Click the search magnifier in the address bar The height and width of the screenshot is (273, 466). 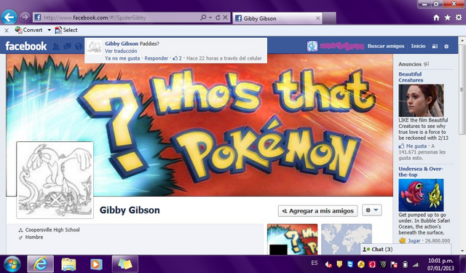click(x=203, y=17)
